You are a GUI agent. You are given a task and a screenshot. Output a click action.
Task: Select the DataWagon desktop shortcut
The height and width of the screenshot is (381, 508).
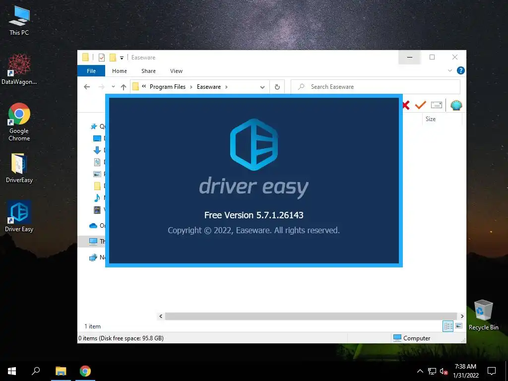(19, 69)
